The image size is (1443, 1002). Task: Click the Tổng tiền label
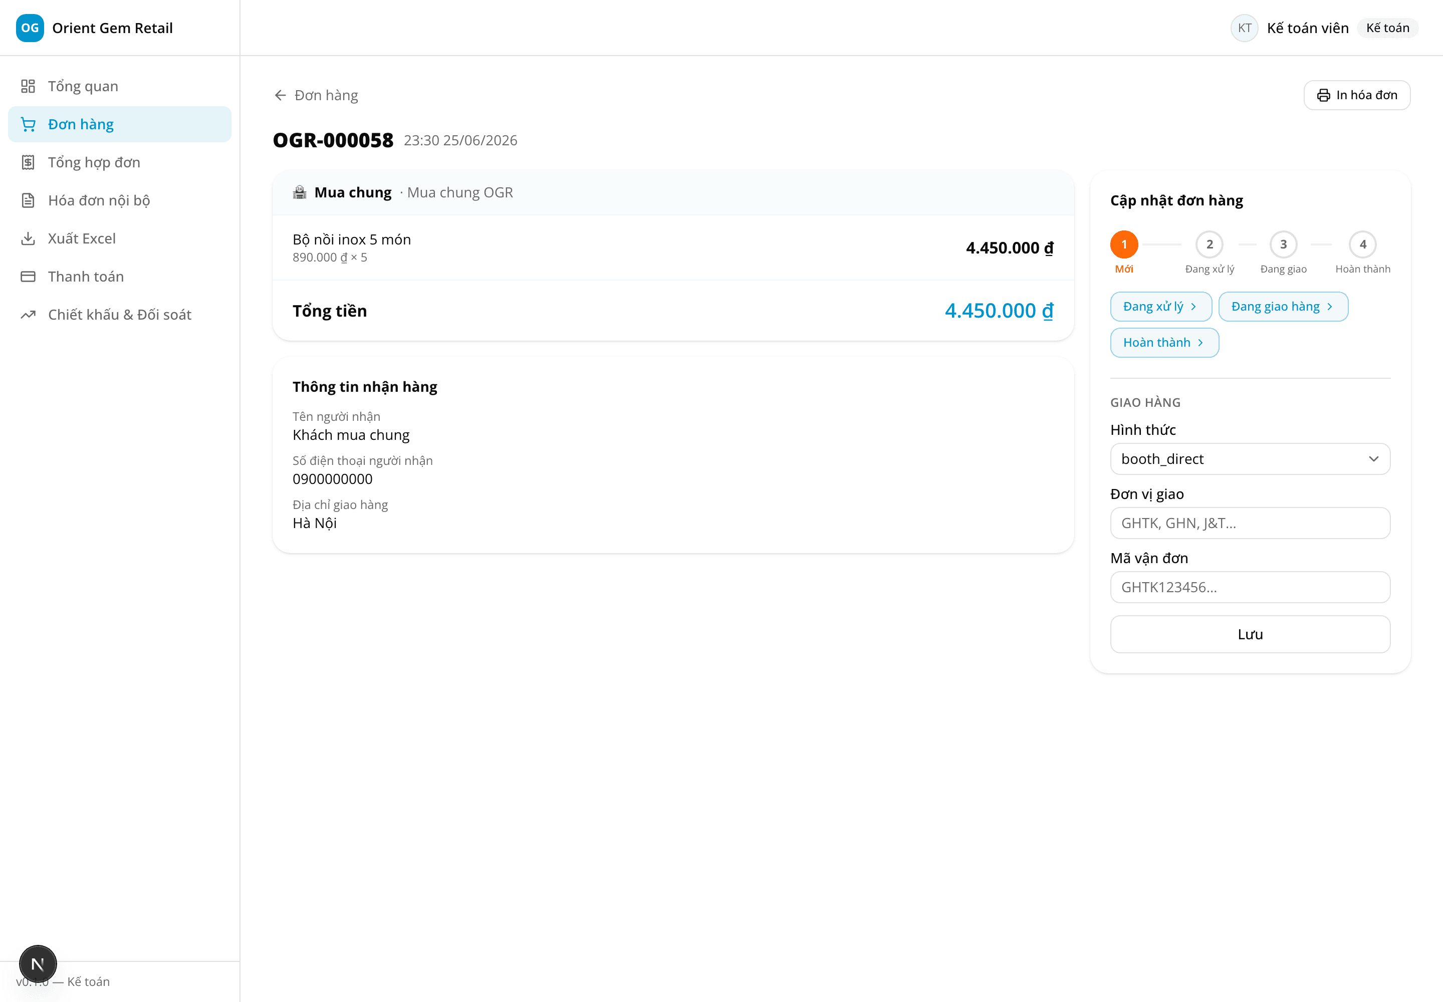point(330,311)
